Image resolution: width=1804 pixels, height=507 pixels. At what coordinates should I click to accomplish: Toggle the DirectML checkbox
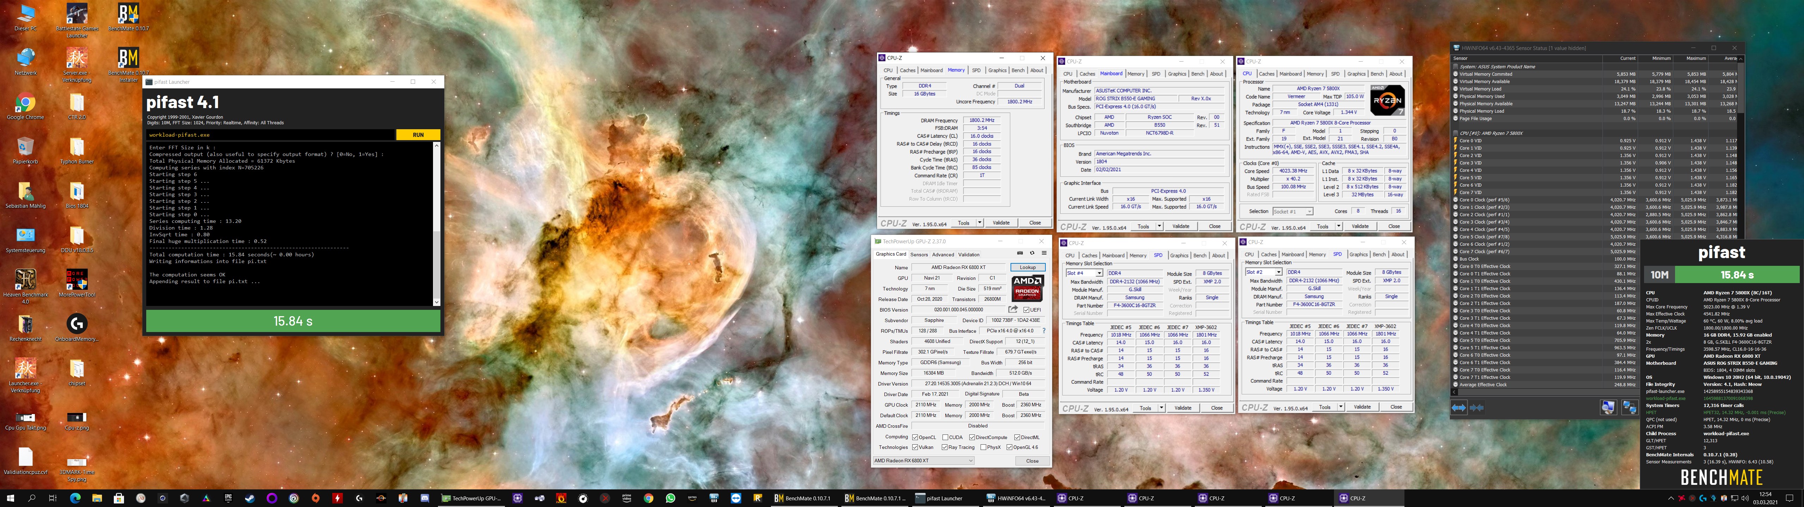[x=1017, y=437]
